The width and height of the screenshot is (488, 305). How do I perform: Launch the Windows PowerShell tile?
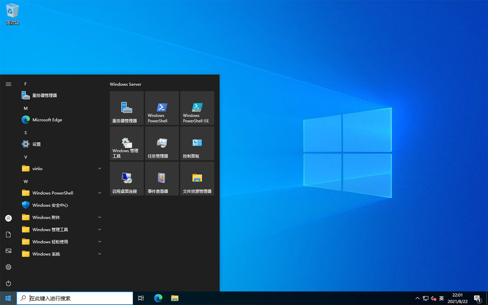[x=162, y=108]
